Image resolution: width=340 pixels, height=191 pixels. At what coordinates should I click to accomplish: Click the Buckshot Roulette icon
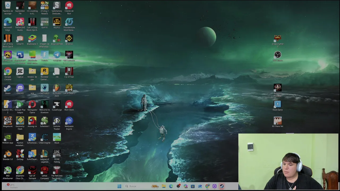pos(278,90)
